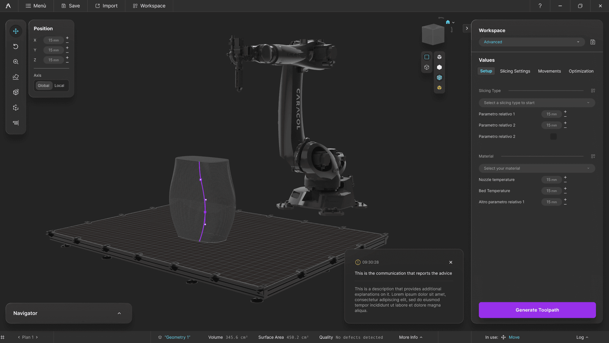This screenshot has width=609, height=343.
Task: Select the solid white cube shading mode
Action: pos(439,67)
